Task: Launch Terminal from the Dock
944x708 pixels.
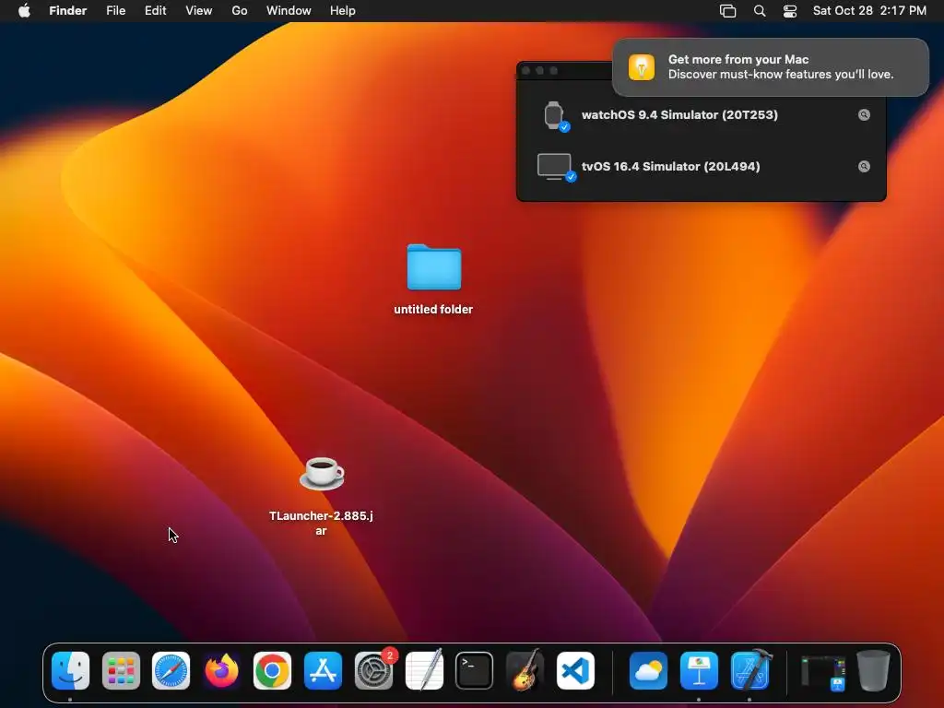Action: pos(475,671)
